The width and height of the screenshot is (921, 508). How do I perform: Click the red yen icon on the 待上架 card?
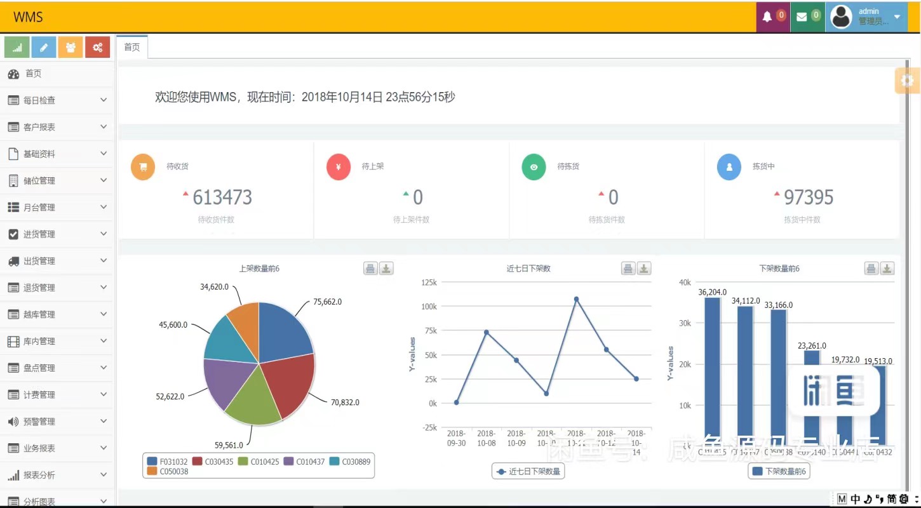pyautogui.click(x=339, y=168)
